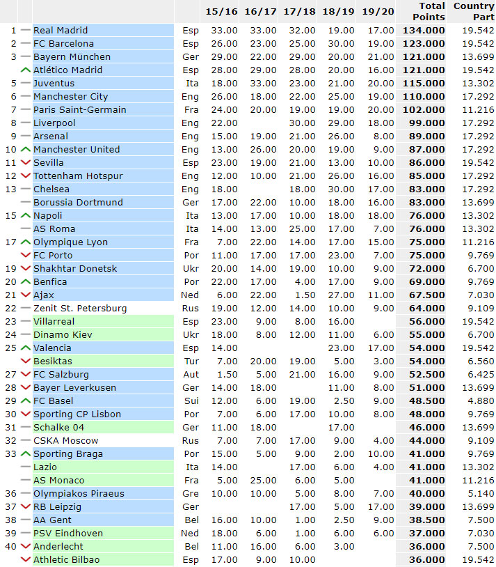The image size is (496, 567).
Task: Click the up arrow icon beside Valencia
Action: 26,348
